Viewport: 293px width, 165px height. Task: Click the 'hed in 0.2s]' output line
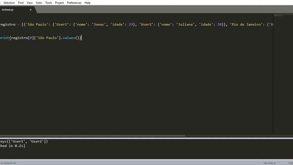(x=12, y=146)
